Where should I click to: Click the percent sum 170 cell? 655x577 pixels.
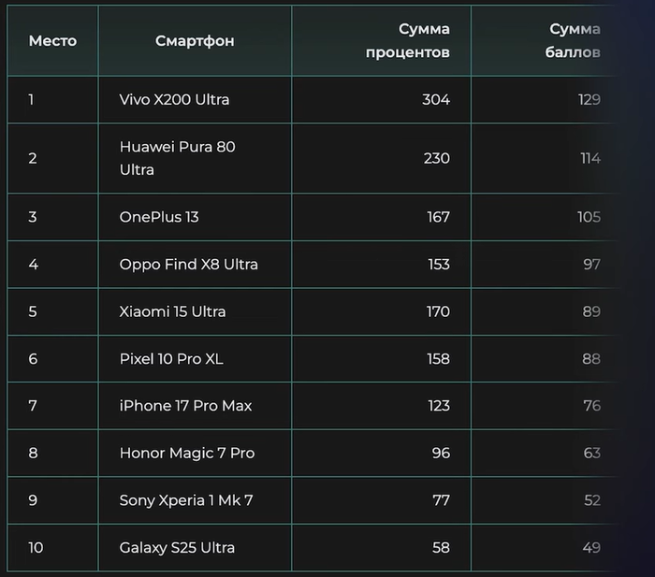tap(437, 311)
